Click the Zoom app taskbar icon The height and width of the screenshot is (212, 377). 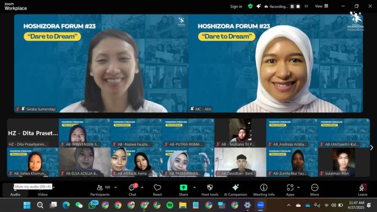pos(260,205)
